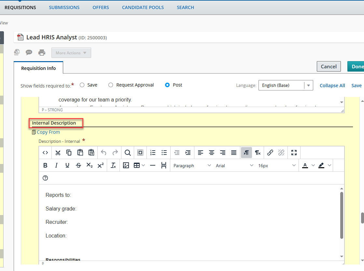Viewport: 364px width, 271px height.
Task: Decrease indent of paragraph
Action: [x=177, y=153]
